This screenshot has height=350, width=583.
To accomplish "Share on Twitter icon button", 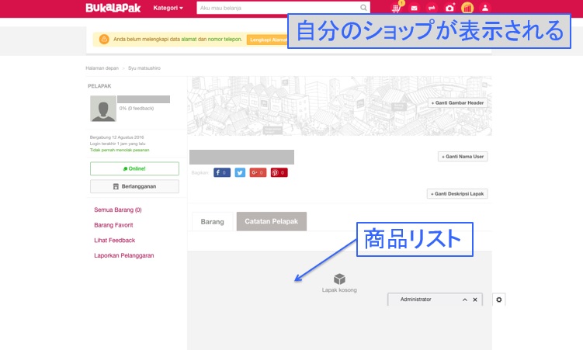I will coord(240,172).
